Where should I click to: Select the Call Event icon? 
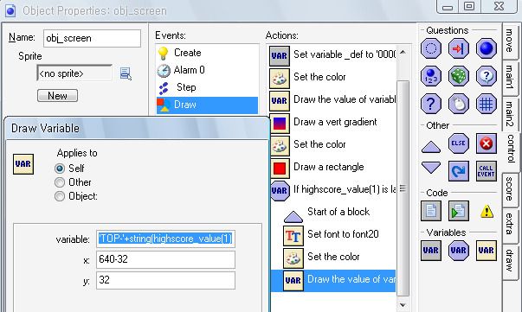pyautogui.click(x=486, y=171)
